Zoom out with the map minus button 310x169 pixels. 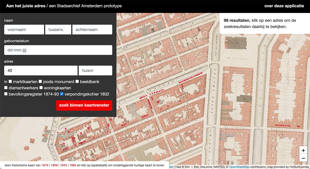303,158
